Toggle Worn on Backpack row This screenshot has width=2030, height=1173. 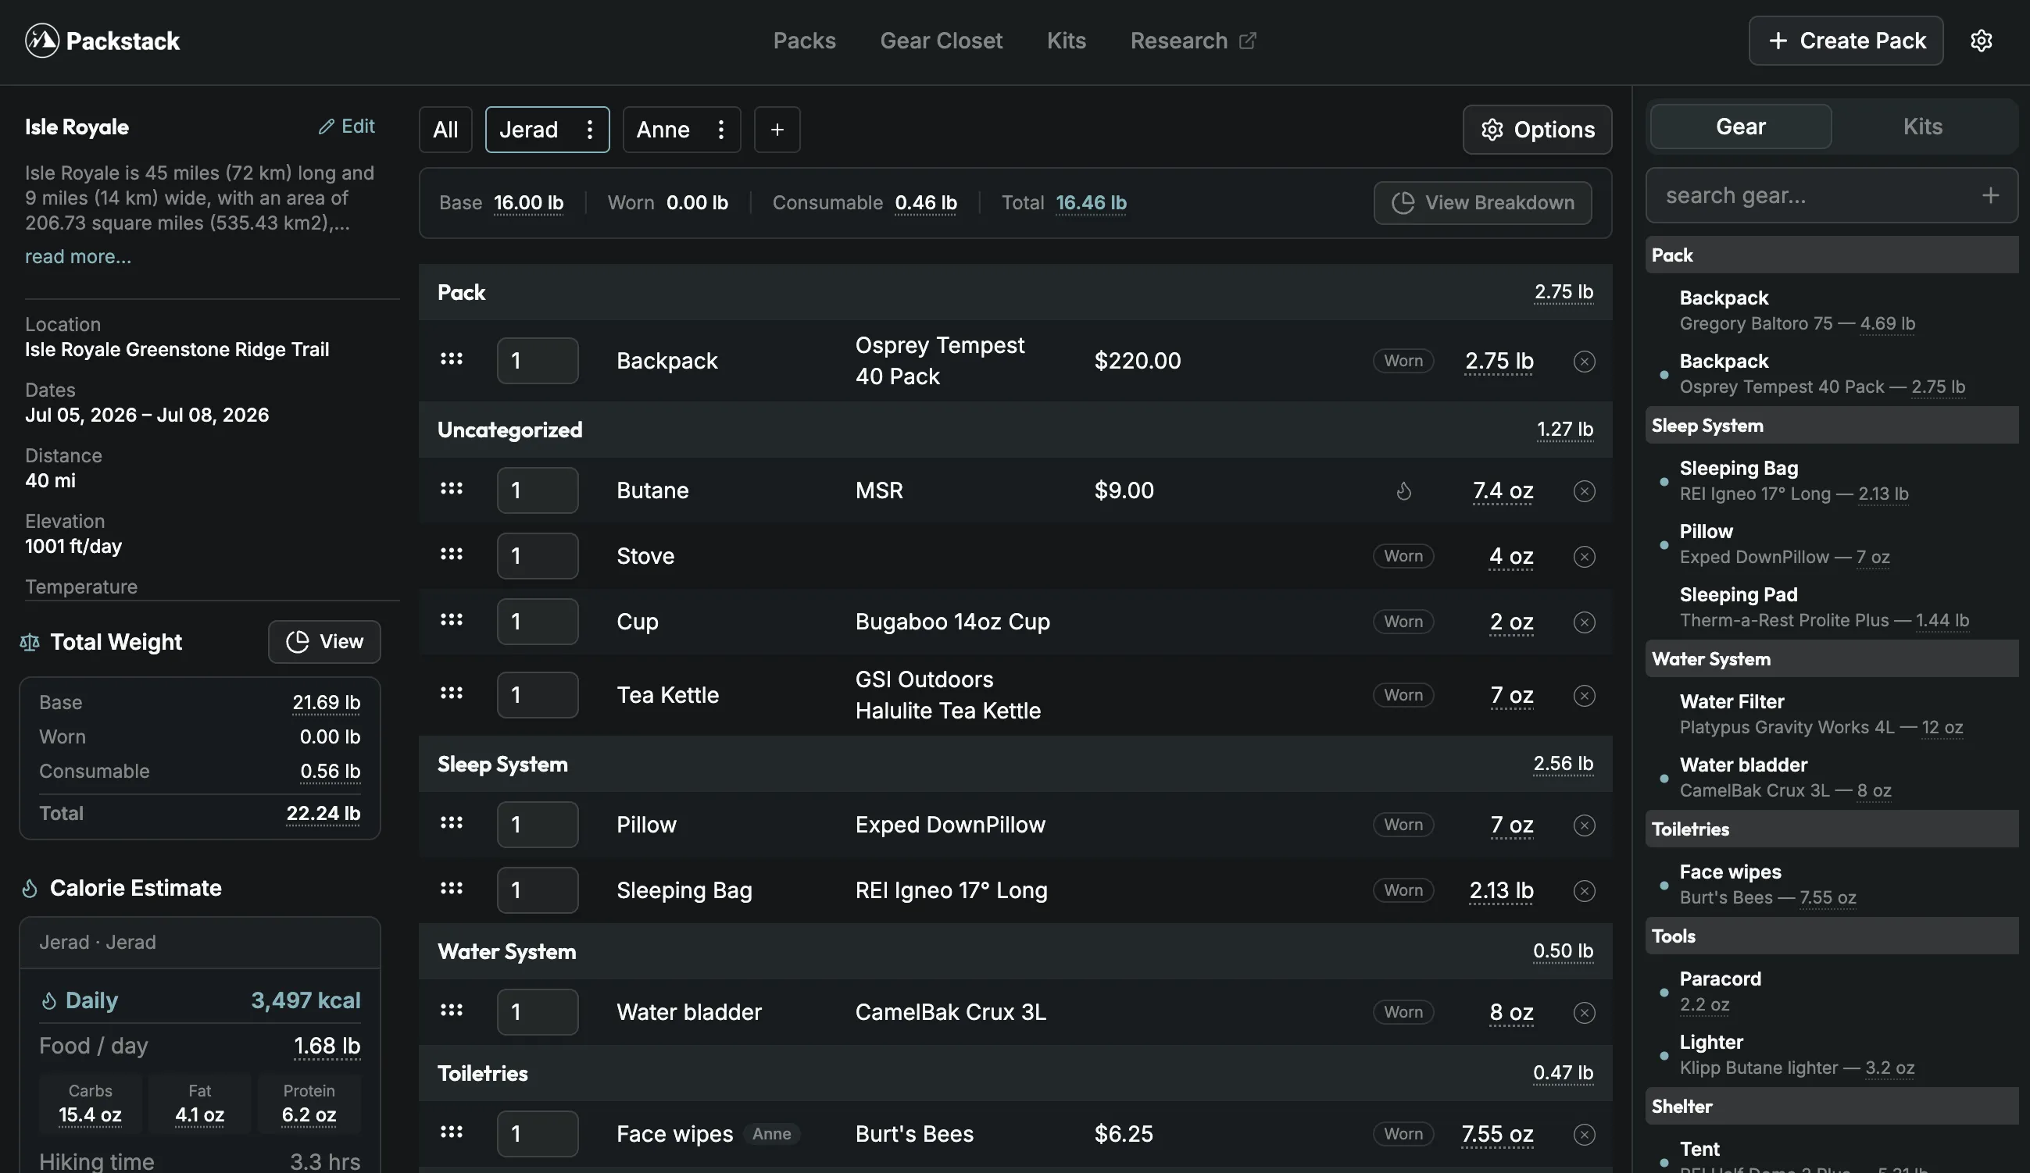(x=1403, y=361)
